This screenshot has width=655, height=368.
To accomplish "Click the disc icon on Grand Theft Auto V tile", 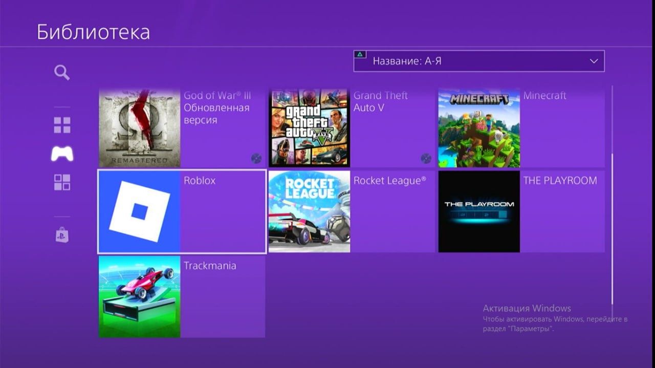I will (426, 159).
